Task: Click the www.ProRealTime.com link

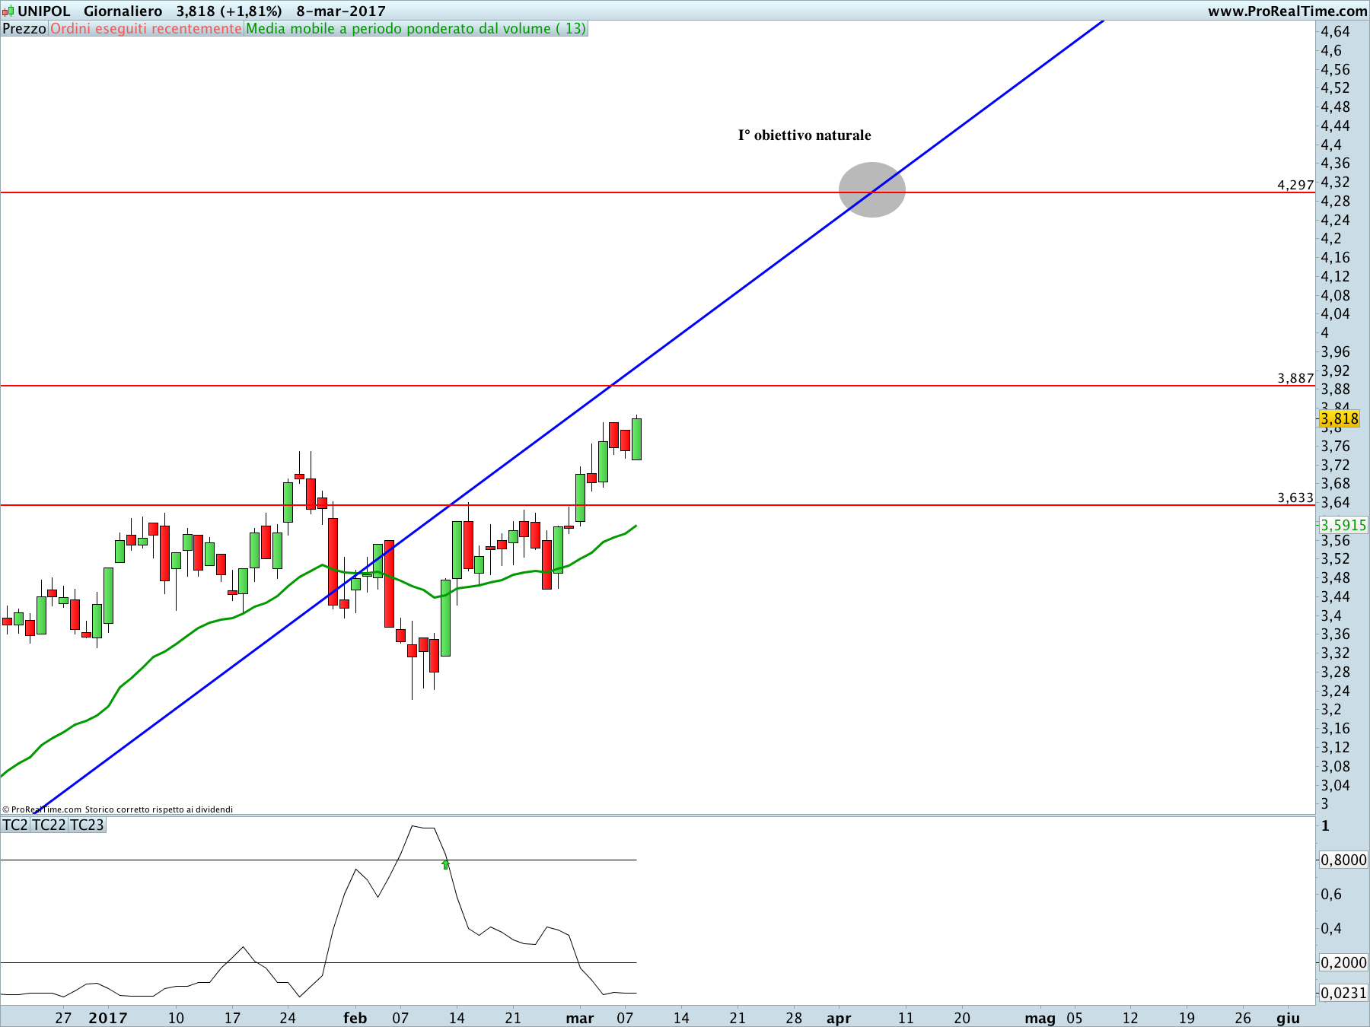Action: tap(1287, 11)
